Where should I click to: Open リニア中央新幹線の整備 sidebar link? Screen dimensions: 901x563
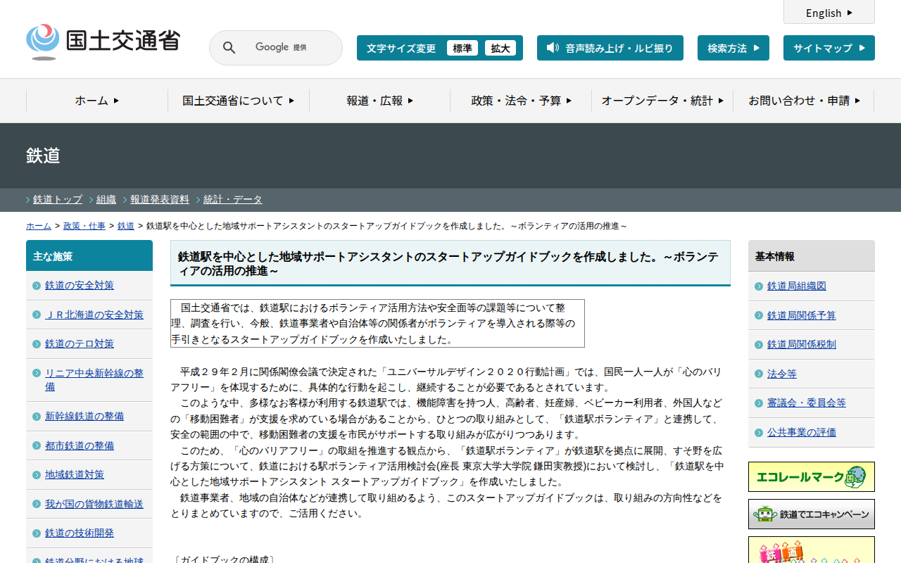coord(94,380)
